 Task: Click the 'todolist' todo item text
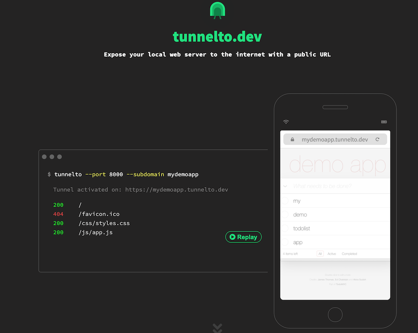301,228
